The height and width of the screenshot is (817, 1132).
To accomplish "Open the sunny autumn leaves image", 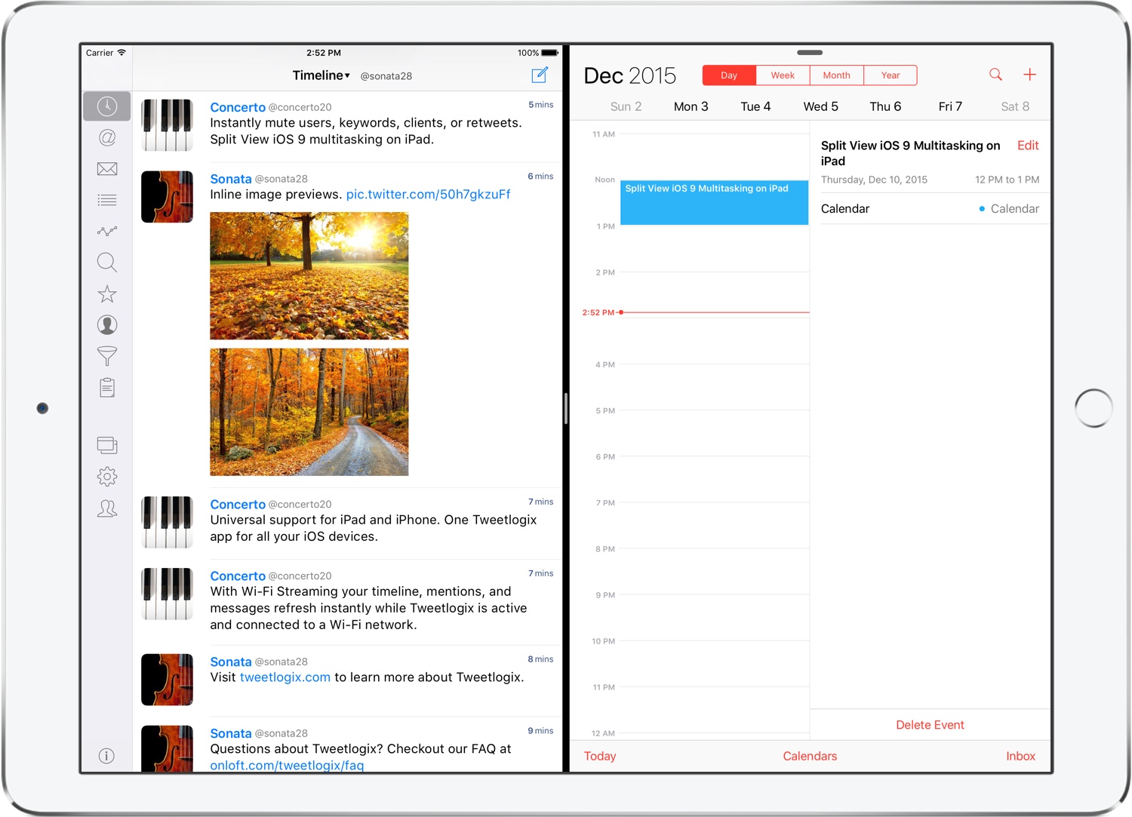I will (x=309, y=275).
